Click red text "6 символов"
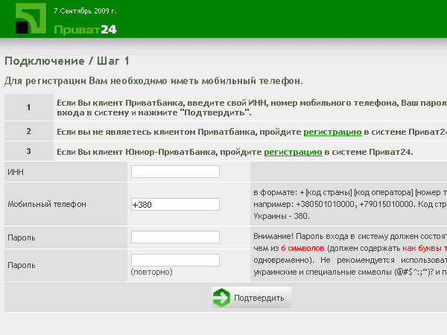The height and width of the screenshot is (335, 447). click(x=302, y=249)
